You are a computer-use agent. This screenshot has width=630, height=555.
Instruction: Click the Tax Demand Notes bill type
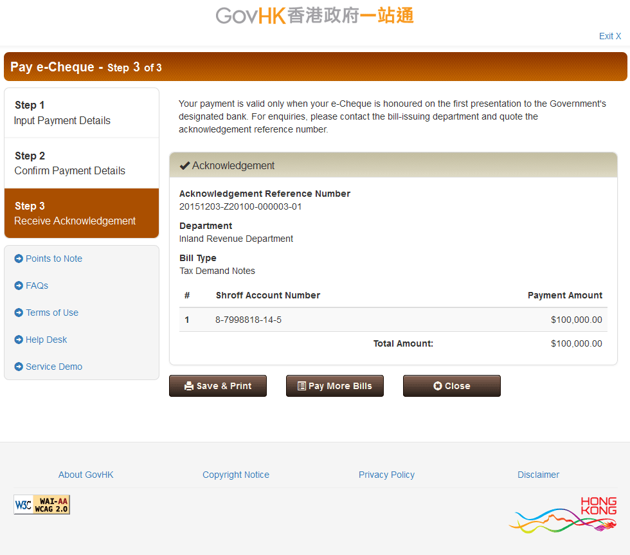(217, 271)
